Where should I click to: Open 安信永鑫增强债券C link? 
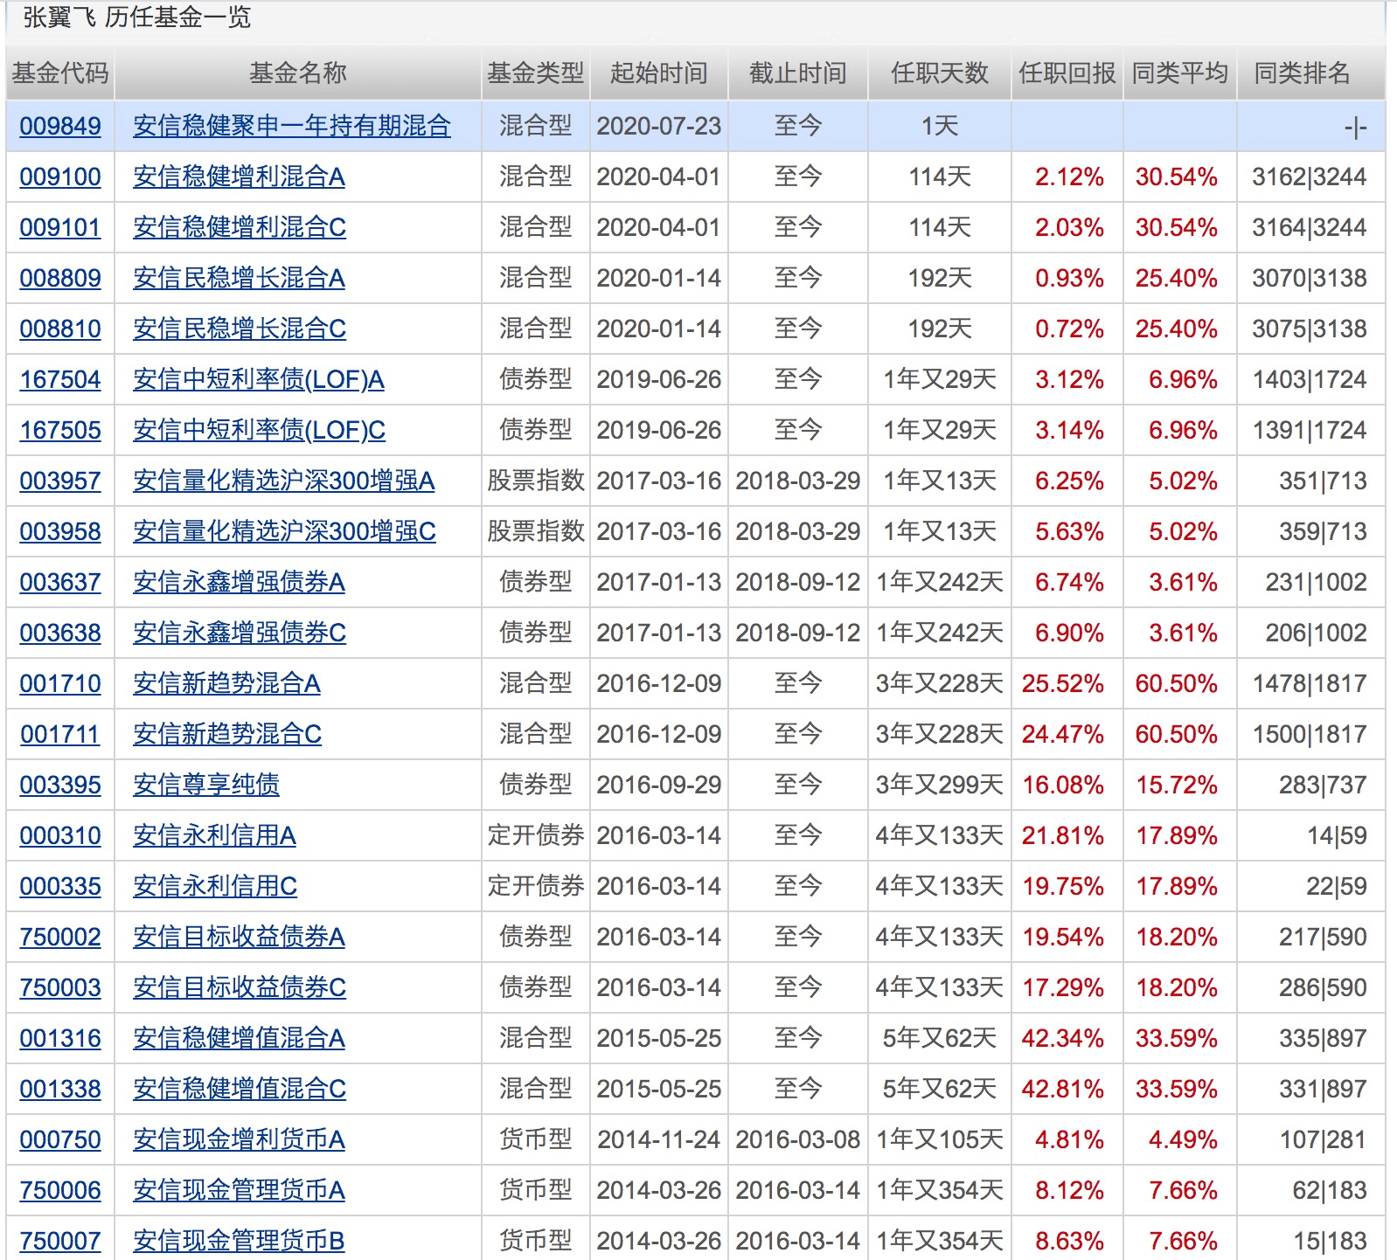240,633
